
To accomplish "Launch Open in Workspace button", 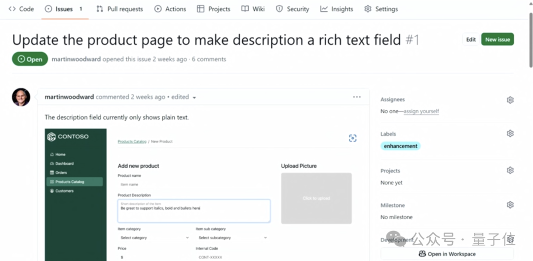I will tap(447, 254).
